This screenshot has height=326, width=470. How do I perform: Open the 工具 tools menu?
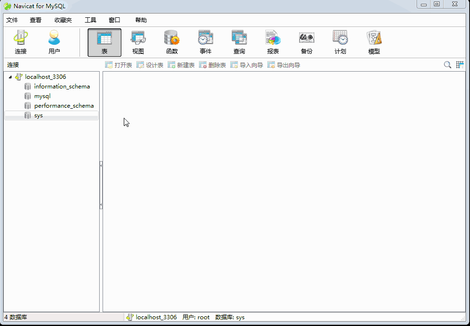pos(91,20)
